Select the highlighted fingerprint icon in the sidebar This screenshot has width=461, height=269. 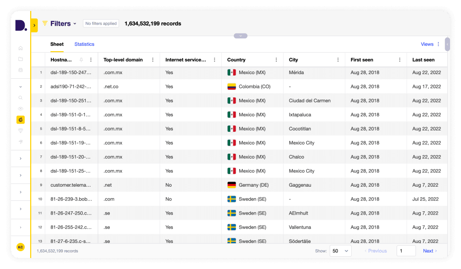(21, 119)
